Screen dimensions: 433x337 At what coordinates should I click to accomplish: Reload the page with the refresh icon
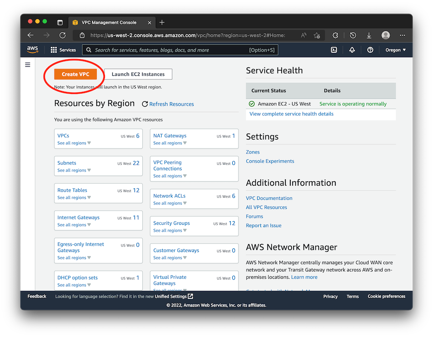click(x=63, y=35)
